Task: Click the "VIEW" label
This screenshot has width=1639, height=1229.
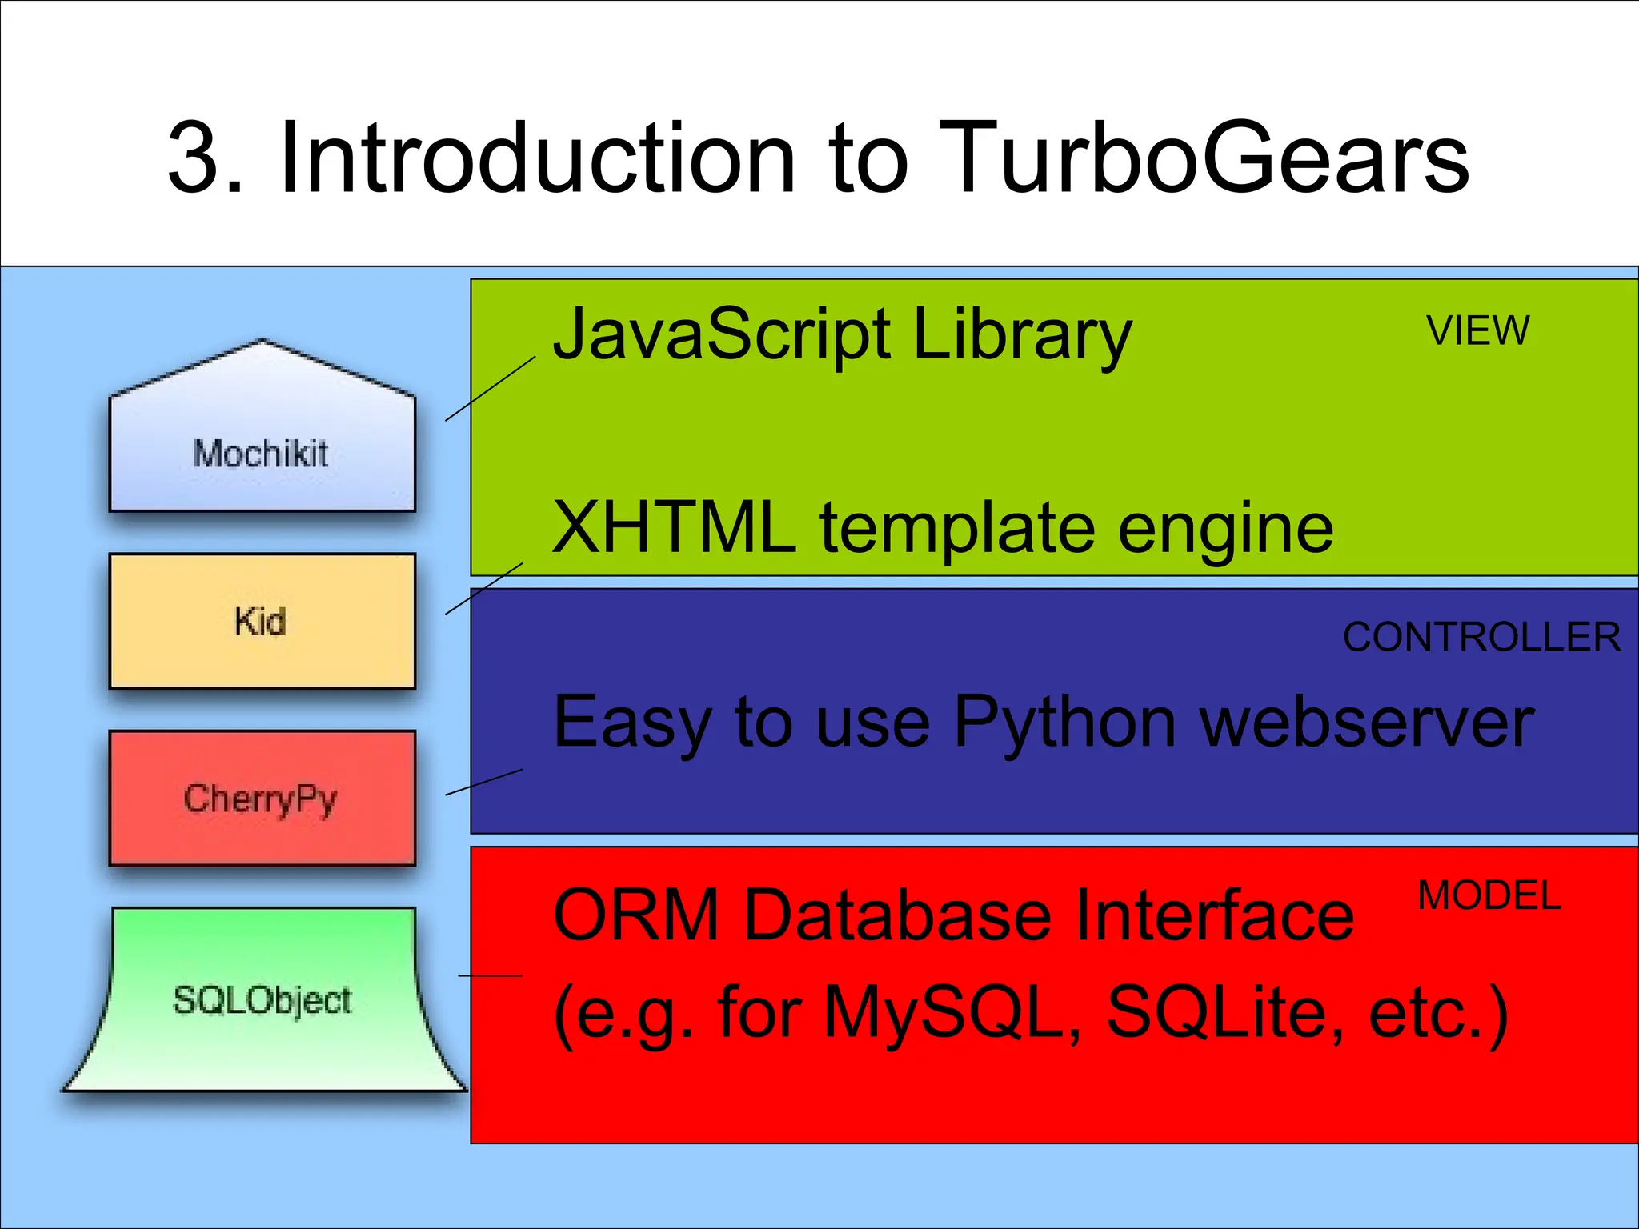Action: 1477,330
